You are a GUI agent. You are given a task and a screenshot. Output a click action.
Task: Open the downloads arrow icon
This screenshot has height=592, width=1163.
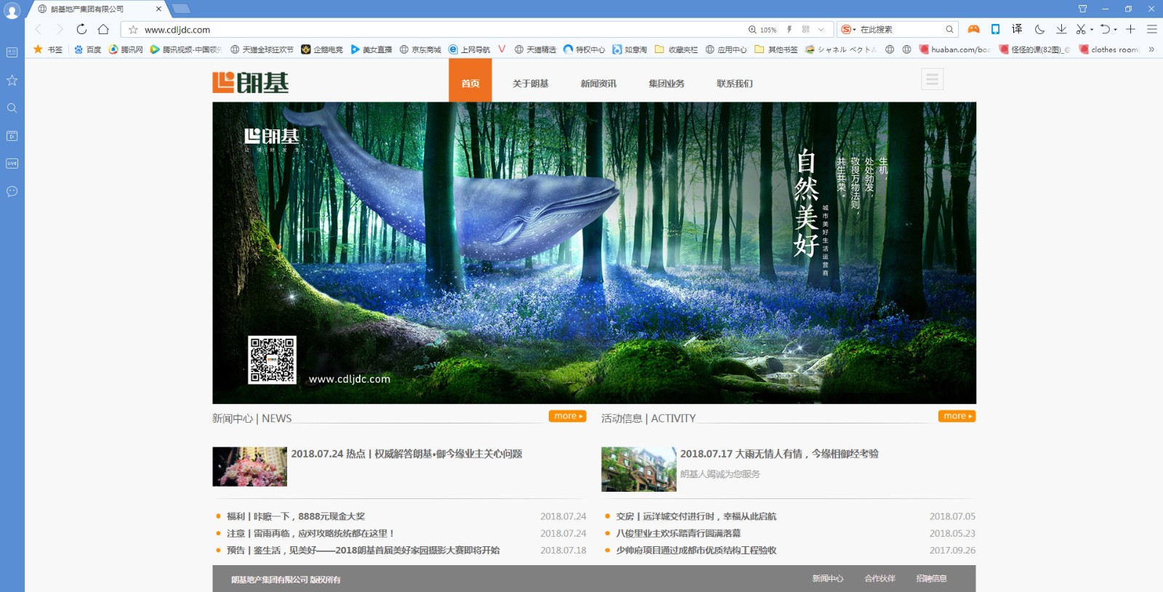pos(1061,29)
